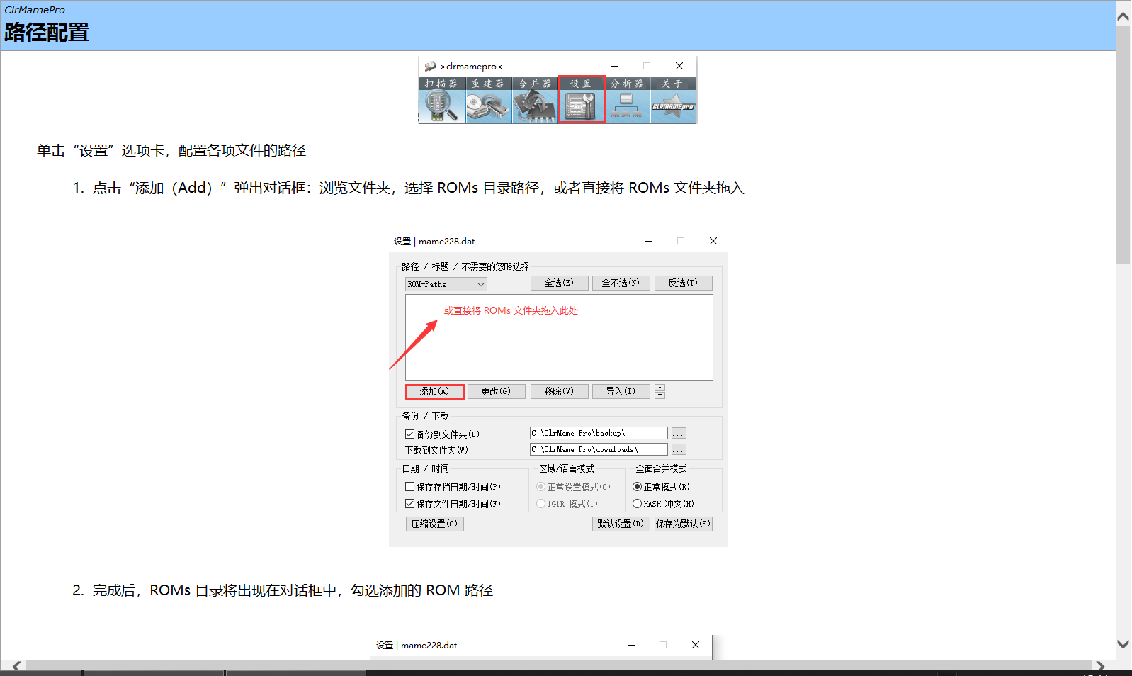Click the ClrMamePro header text

click(35, 10)
